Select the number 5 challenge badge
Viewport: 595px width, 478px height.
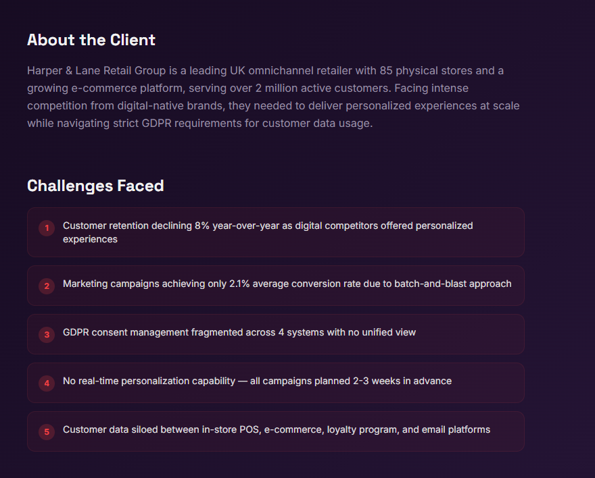coord(47,431)
